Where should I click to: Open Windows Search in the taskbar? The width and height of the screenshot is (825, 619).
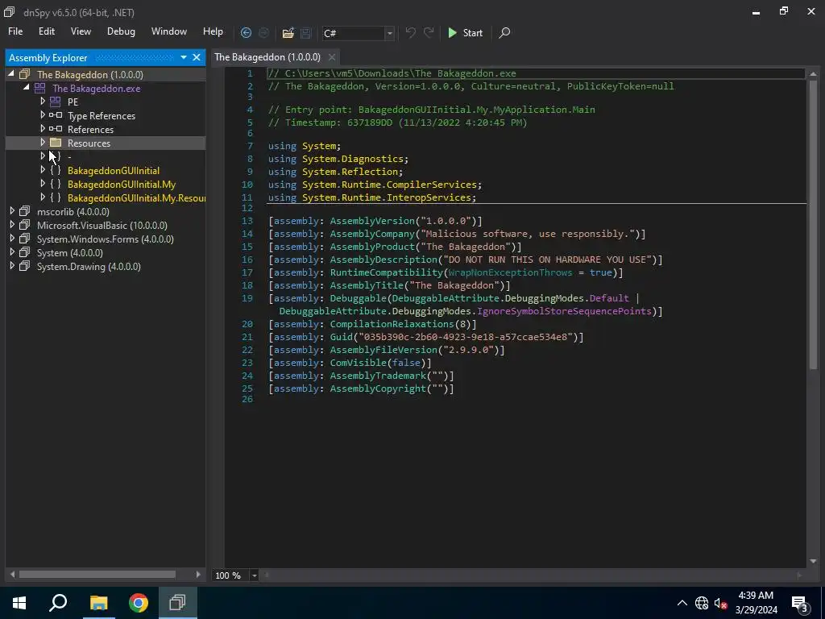coord(58,603)
